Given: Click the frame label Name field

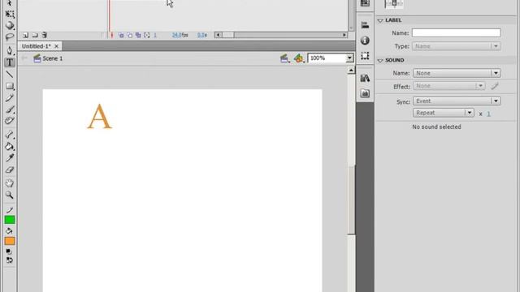Looking at the screenshot, I should (457, 32).
